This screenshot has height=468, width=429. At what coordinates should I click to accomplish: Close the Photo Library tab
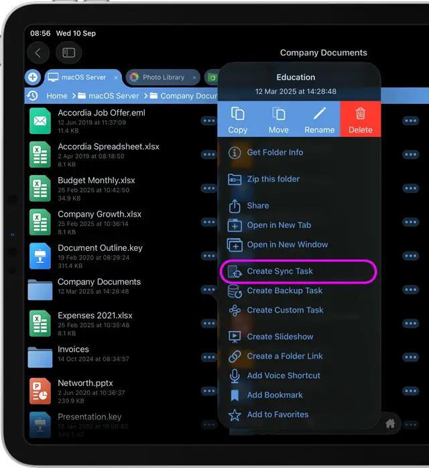[194, 77]
